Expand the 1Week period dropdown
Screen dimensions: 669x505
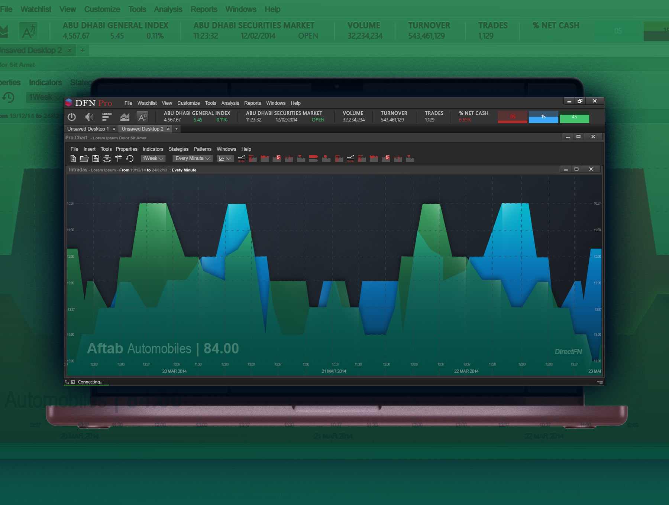[153, 159]
